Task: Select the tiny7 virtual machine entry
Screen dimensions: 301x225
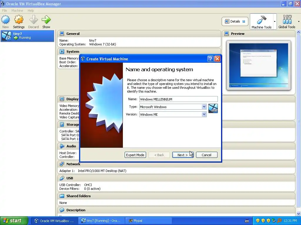Action: pyautogui.click(x=27, y=36)
